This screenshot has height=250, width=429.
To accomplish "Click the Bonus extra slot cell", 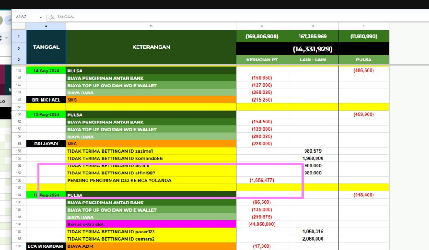I will coord(151,225).
